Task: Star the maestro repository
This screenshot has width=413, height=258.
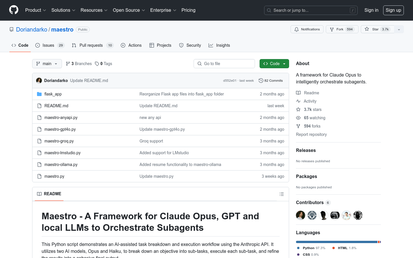Action: 377,29
